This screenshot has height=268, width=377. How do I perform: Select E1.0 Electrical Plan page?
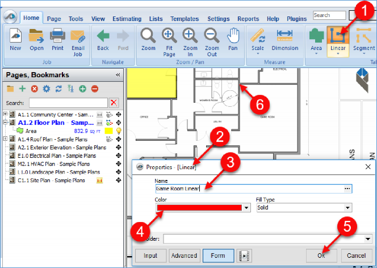coord(57,156)
